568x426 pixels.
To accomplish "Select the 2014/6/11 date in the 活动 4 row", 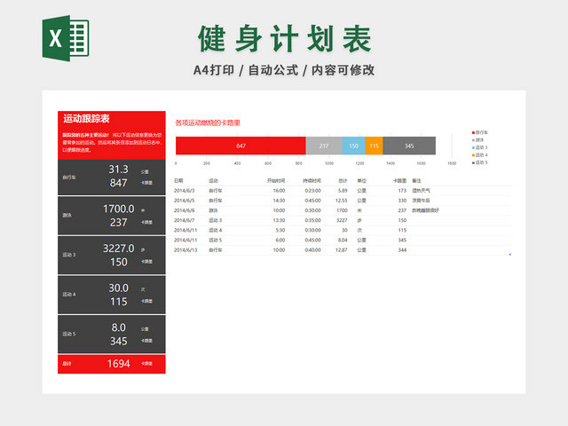I will 185,230.
